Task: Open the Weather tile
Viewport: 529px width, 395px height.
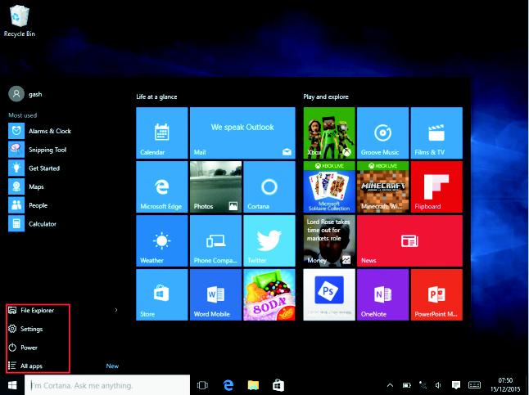Action: pyautogui.click(x=162, y=240)
